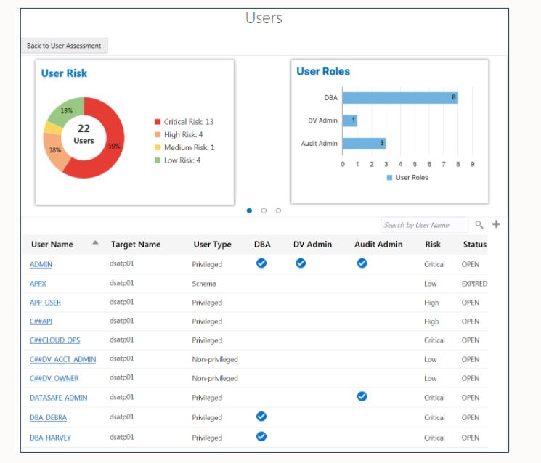Click dsatp01 target in DATASAFE_ADMIN row
The height and width of the screenshot is (463, 541).
coord(121,397)
